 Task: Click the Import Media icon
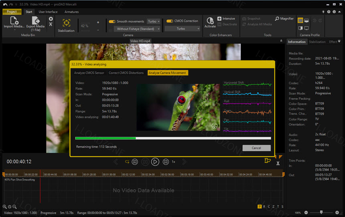coord(14,20)
